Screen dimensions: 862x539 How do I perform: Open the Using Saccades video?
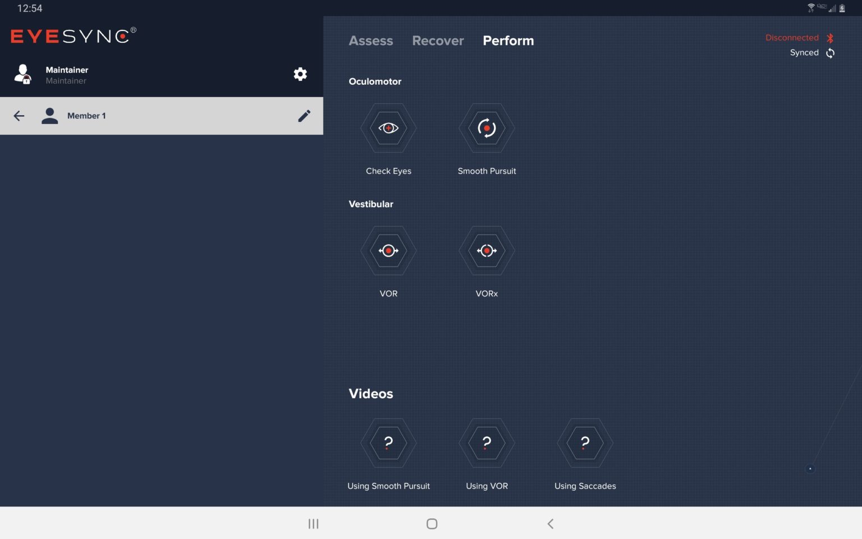point(585,443)
